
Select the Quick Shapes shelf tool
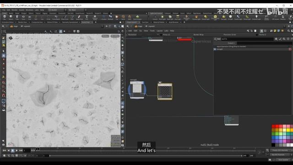137,17
